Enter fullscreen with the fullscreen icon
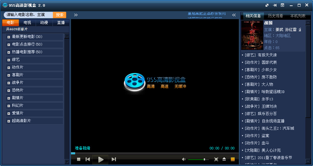This screenshot has height=166, width=313. (x=216, y=159)
